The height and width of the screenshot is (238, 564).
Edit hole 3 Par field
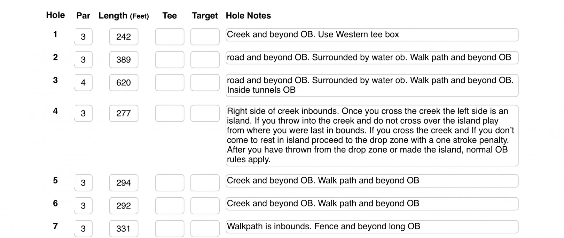(x=83, y=82)
